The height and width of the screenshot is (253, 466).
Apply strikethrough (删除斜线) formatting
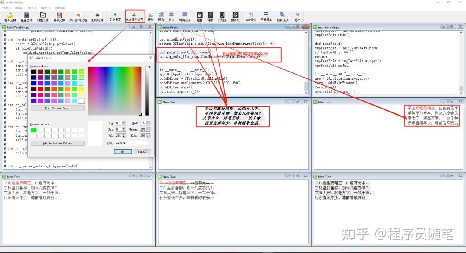[x=236, y=16]
